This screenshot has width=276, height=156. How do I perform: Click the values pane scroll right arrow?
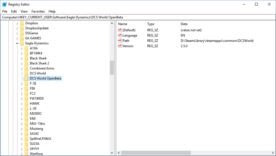click(273, 153)
